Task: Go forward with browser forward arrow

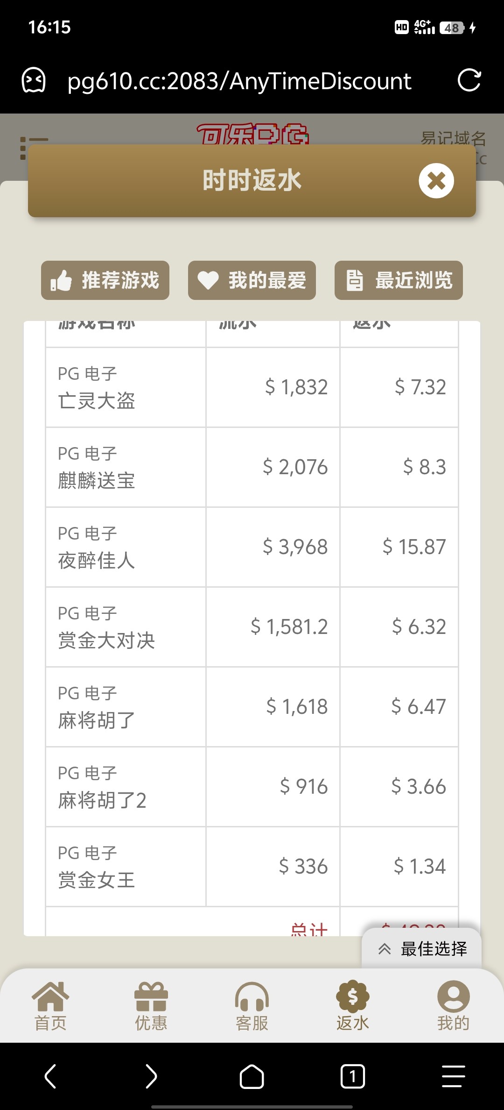Action: (x=151, y=1076)
